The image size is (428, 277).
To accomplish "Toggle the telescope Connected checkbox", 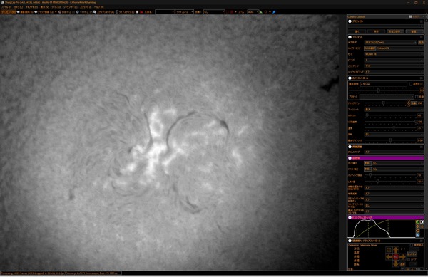I will click(x=412, y=245).
